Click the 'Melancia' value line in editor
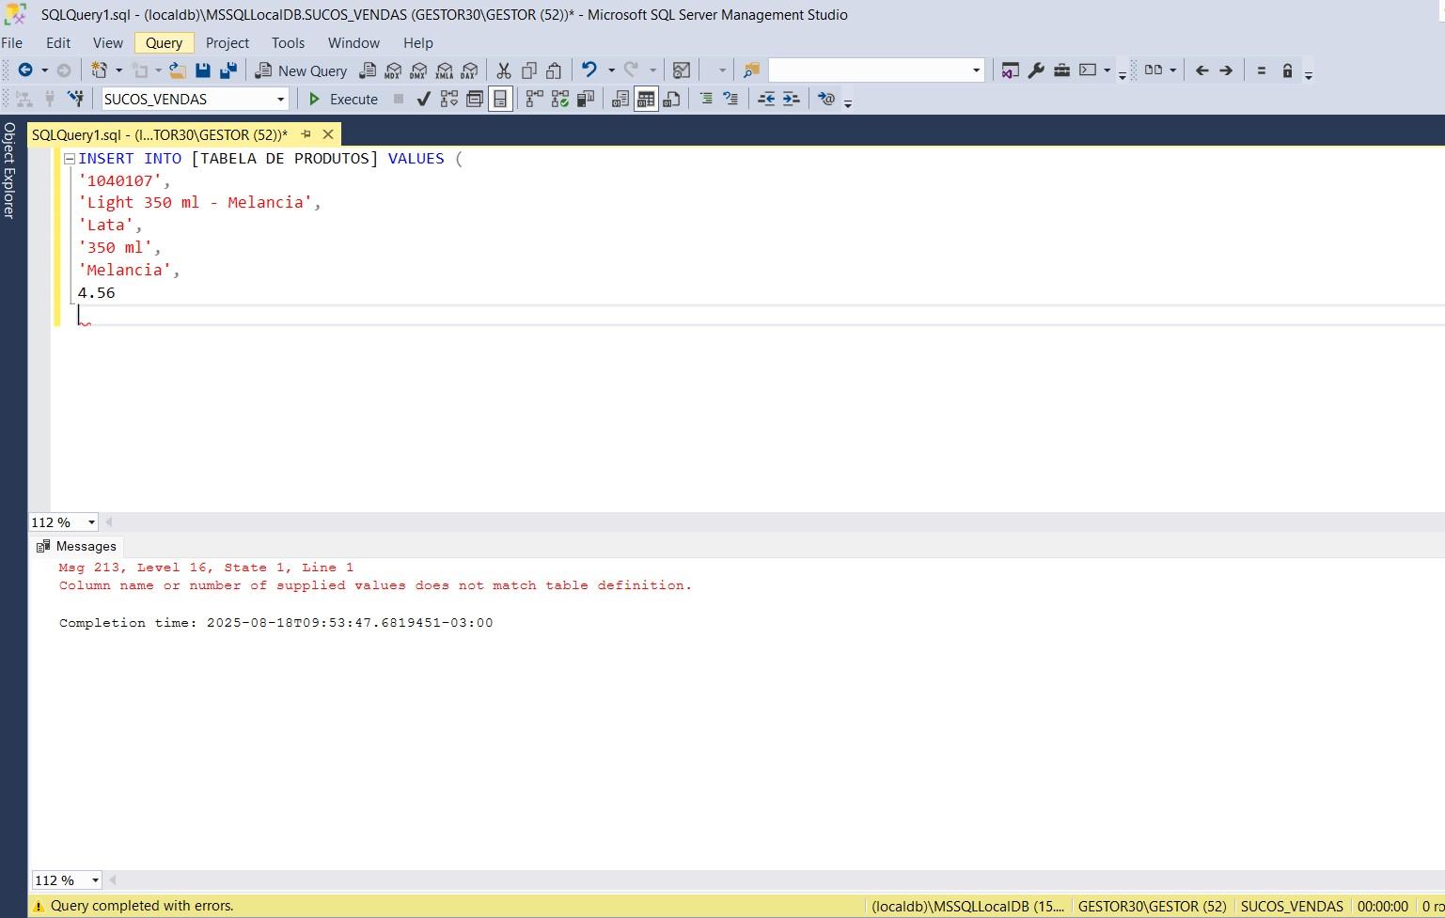 pyautogui.click(x=129, y=271)
